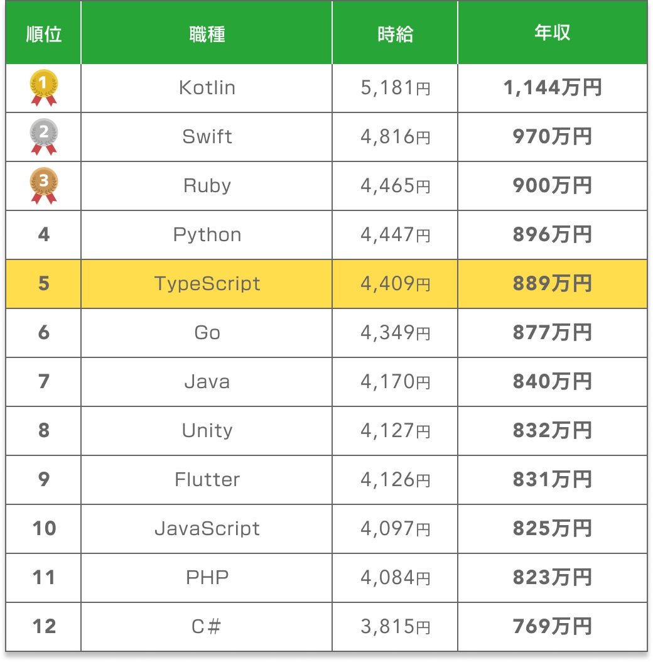This screenshot has width=653, height=662.
Task: Click the 769万円 income value
Action: (x=552, y=627)
